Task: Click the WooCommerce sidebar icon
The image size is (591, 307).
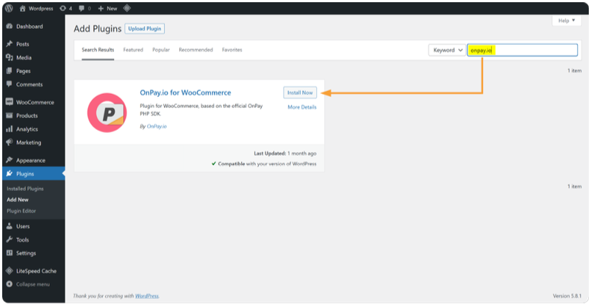Action: 10,102
